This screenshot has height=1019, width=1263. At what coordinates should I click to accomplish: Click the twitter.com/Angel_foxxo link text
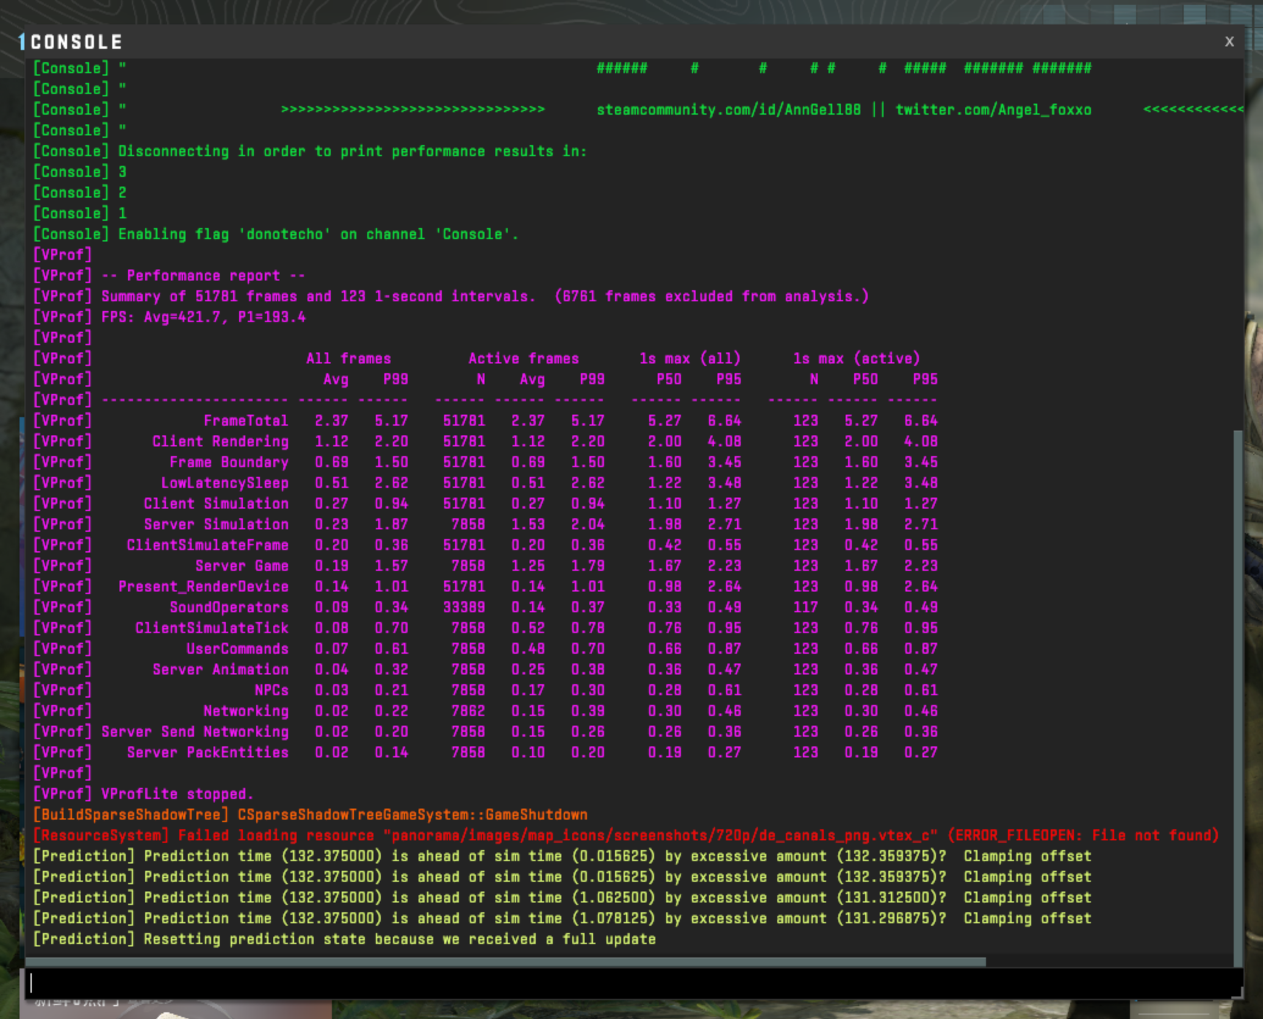(x=993, y=110)
